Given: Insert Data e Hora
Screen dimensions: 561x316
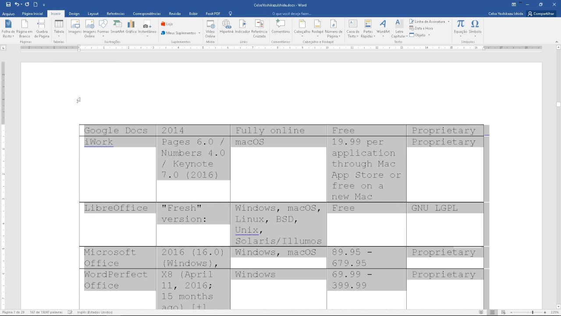Looking at the screenshot, I should (421, 28).
